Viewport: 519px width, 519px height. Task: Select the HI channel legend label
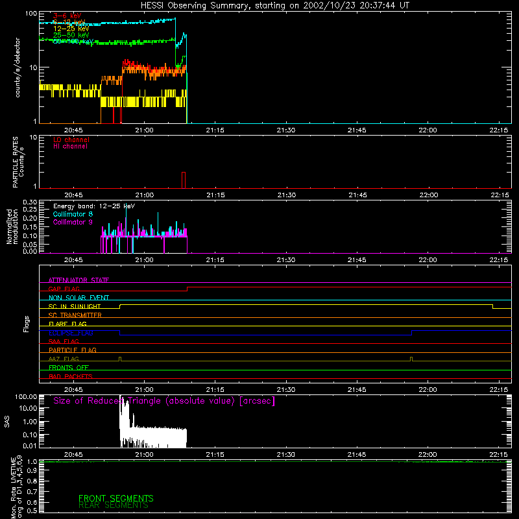[70, 147]
